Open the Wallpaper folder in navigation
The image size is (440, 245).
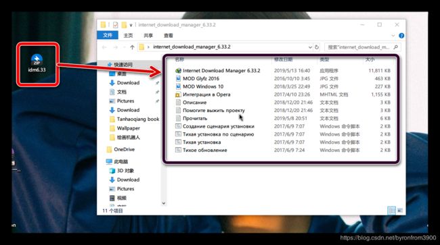point(128,128)
